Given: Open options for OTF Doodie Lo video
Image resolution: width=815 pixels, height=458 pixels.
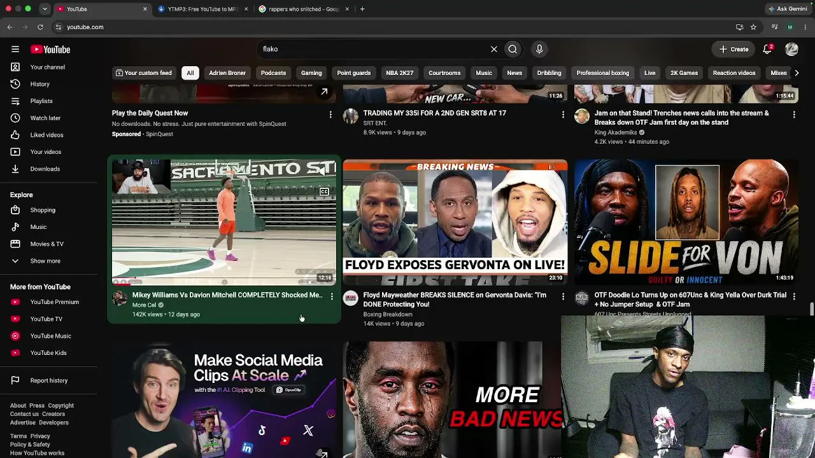Looking at the screenshot, I should click(794, 296).
